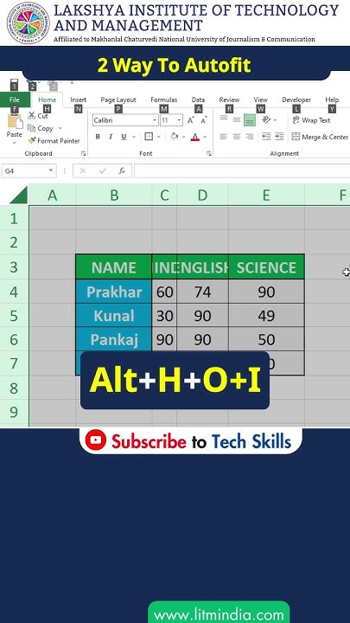The height and width of the screenshot is (623, 350).
Task: Decrease indent
Action: coord(266,137)
